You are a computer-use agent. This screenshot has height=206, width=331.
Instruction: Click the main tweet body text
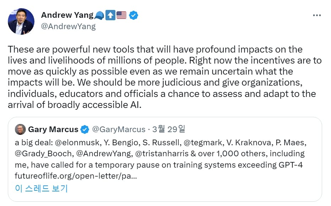point(165,77)
